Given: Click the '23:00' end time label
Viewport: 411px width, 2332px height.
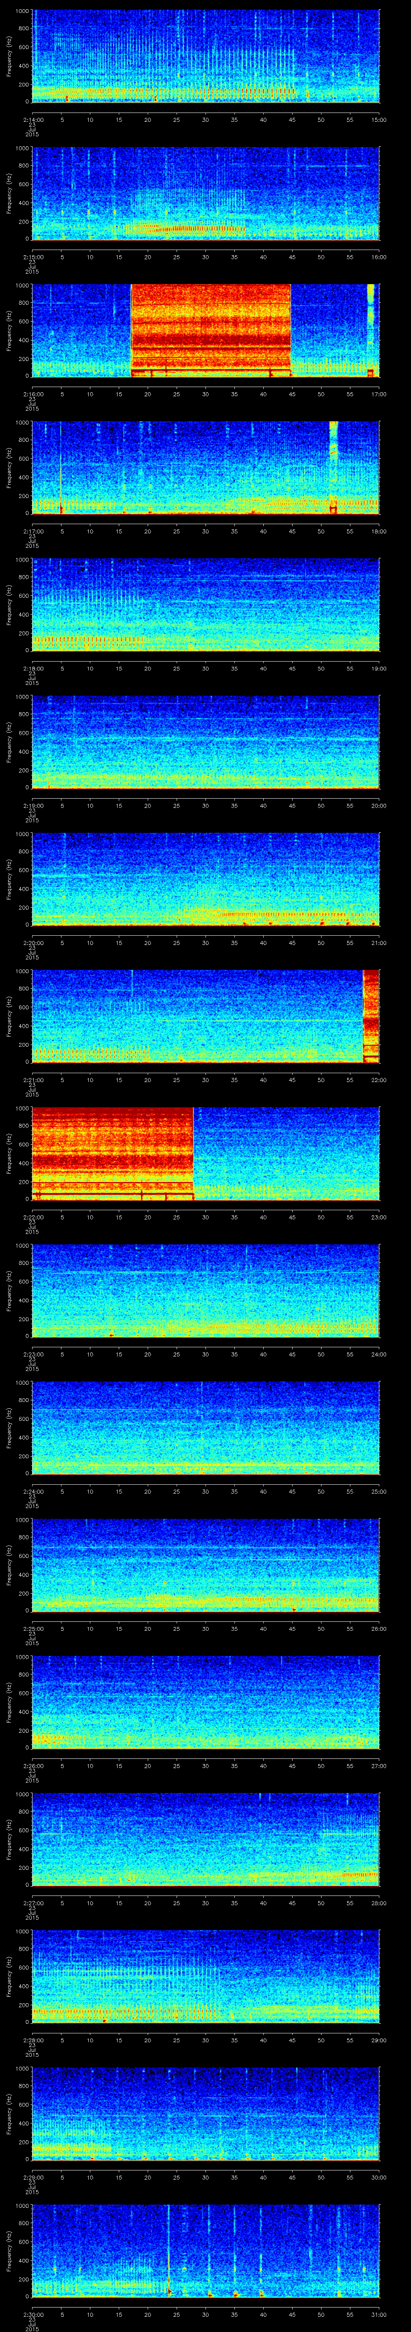Looking at the screenshot, I should 378,1217.
